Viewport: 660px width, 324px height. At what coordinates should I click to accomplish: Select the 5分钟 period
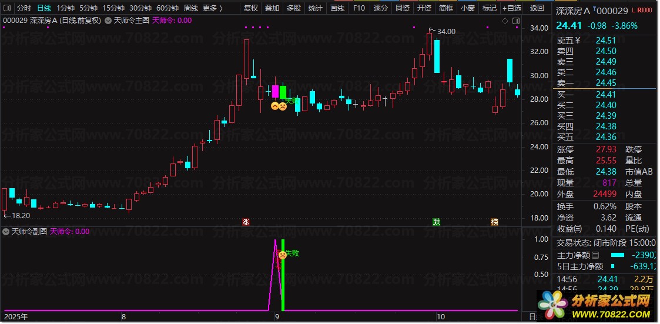tap(88, 8)
